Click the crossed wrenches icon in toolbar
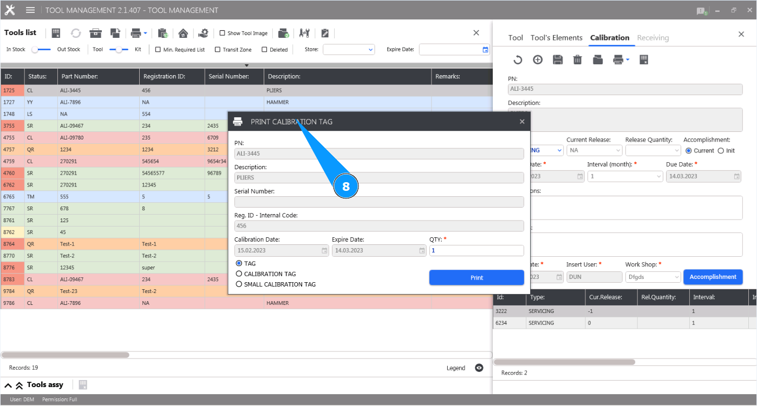This screenshot has width=757, height=406. pyautogui.click(x=304, y=33)
